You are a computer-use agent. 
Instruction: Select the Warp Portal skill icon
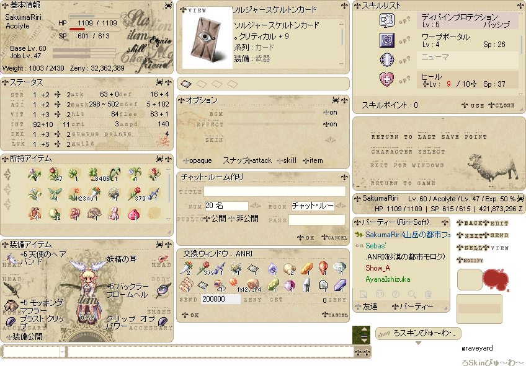click(386, 40)
